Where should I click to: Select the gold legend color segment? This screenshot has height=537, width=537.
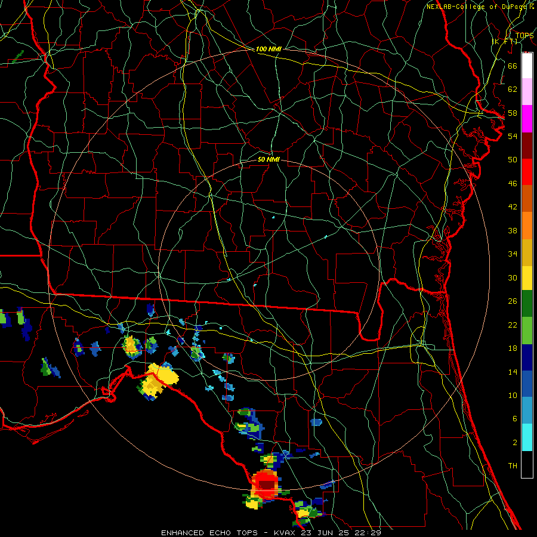pos(527,252)
